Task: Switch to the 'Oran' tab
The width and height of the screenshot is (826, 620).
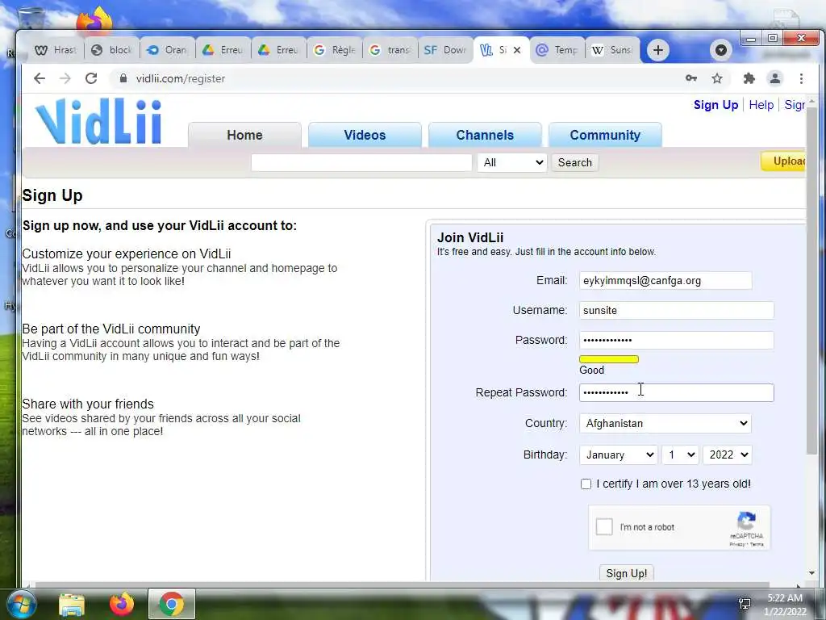Action: [168, 50]
